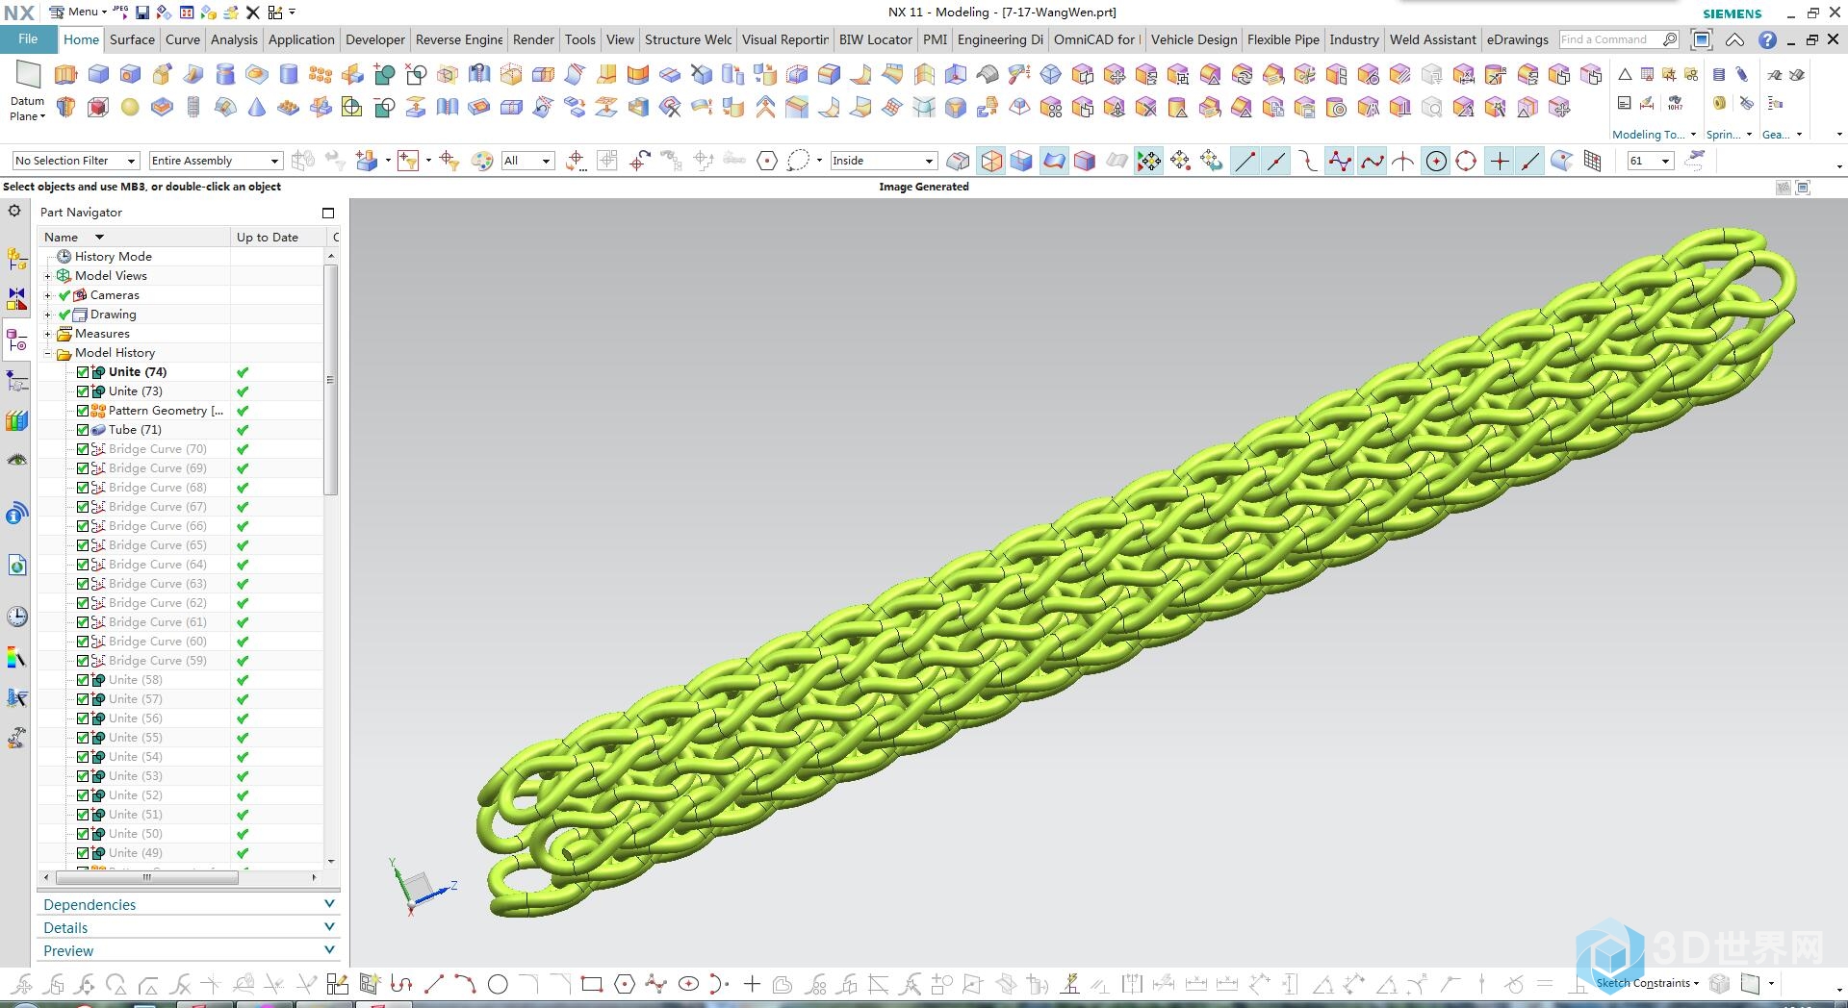Viewport: 1848px width, 1008px height.
Task: Choose the Arc sketch tool
Action: 466,984
